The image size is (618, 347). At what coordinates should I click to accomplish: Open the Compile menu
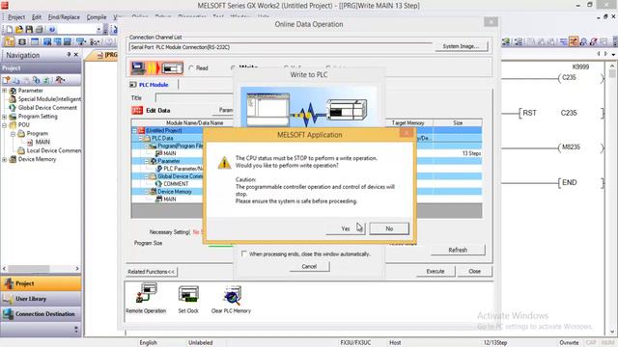[97, 17]
